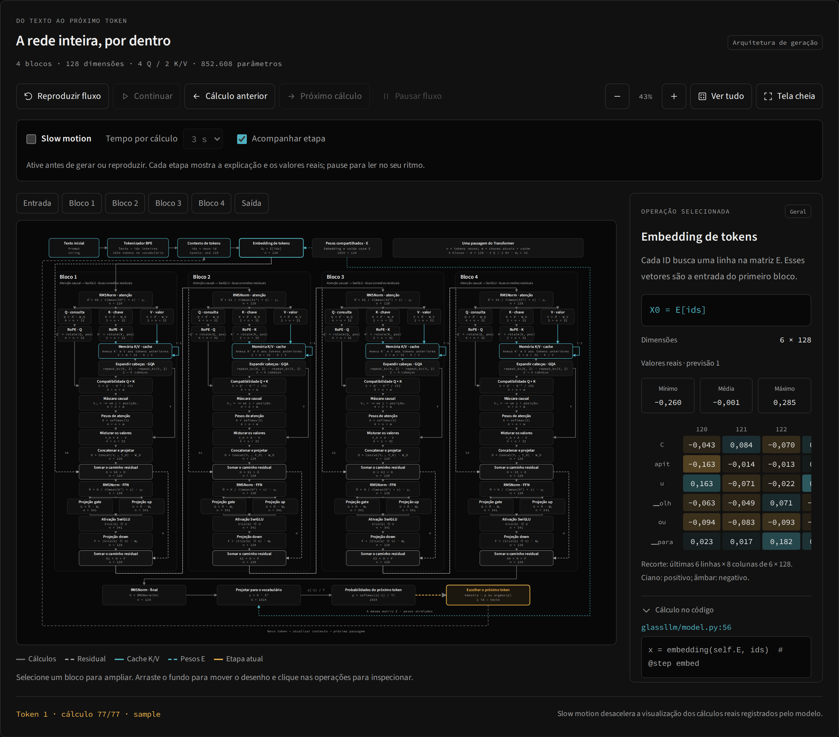
Task: Select the RMSNorm · final node
Action: (x=144, y=595)
